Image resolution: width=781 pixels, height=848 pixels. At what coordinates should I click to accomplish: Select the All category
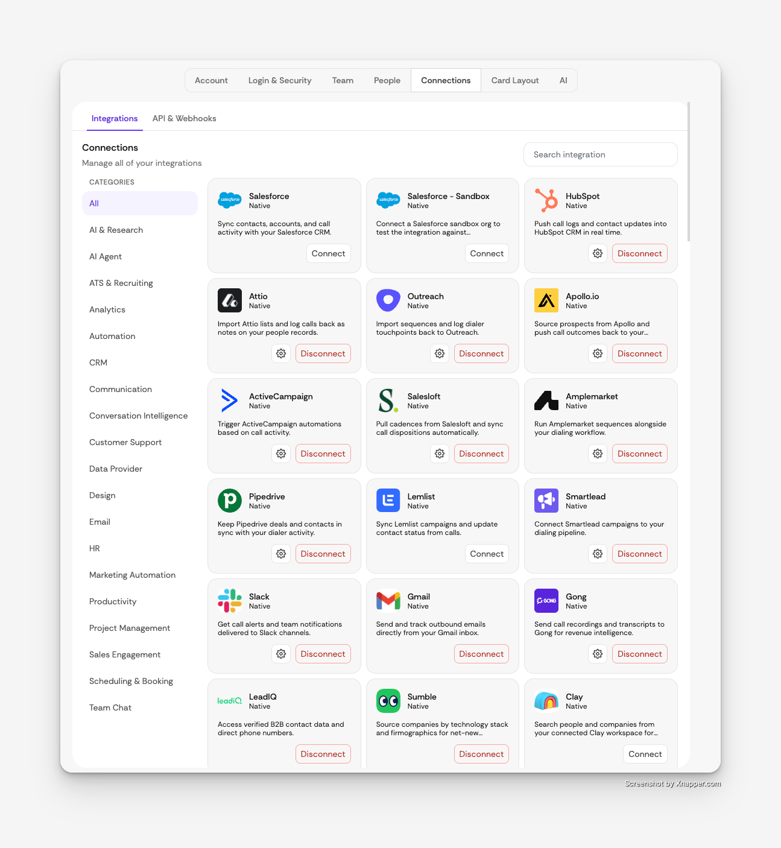coord(140,203)
